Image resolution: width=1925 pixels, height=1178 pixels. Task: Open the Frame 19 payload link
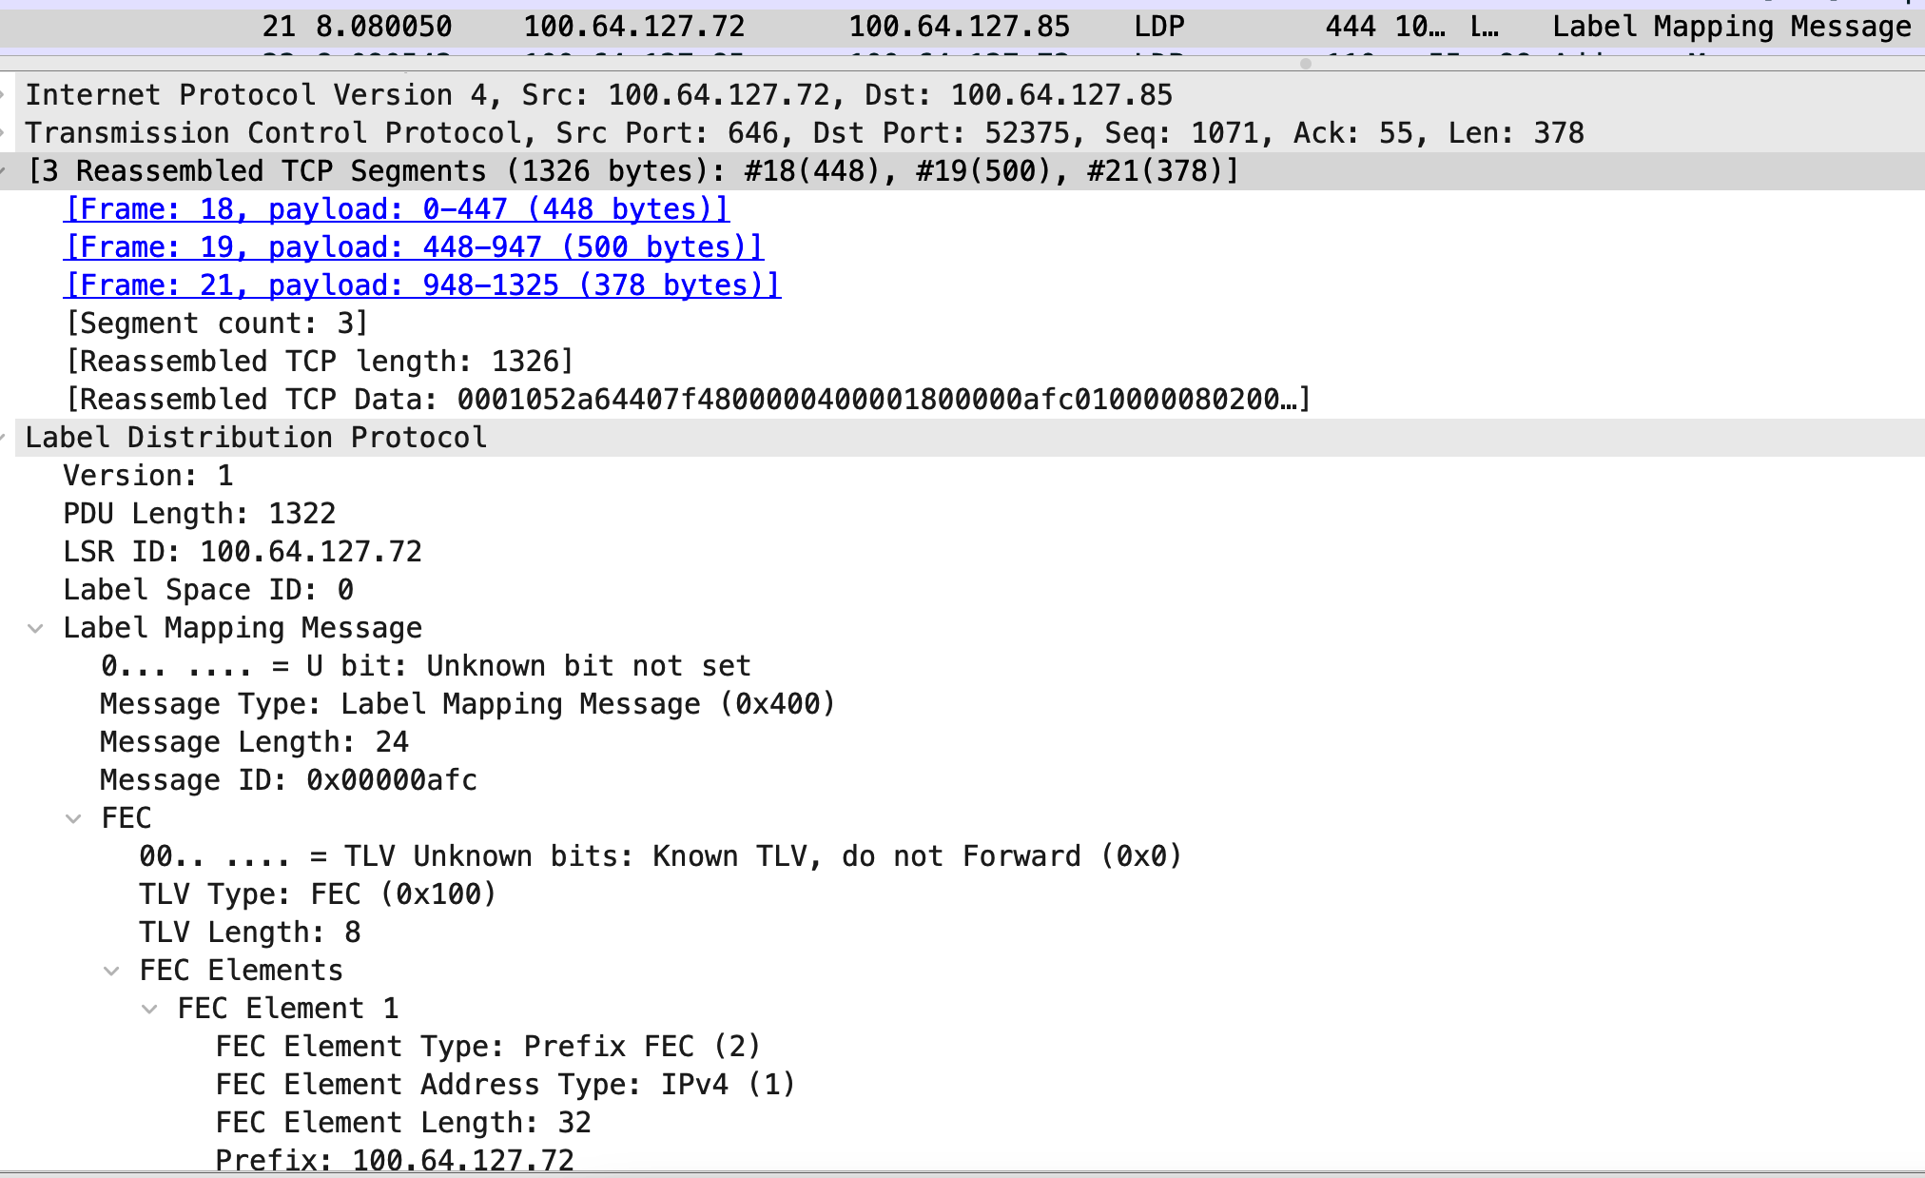[414, 247]
